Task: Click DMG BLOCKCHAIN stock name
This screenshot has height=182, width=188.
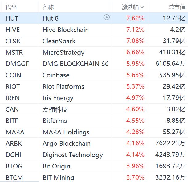Action: pos(75,64)
